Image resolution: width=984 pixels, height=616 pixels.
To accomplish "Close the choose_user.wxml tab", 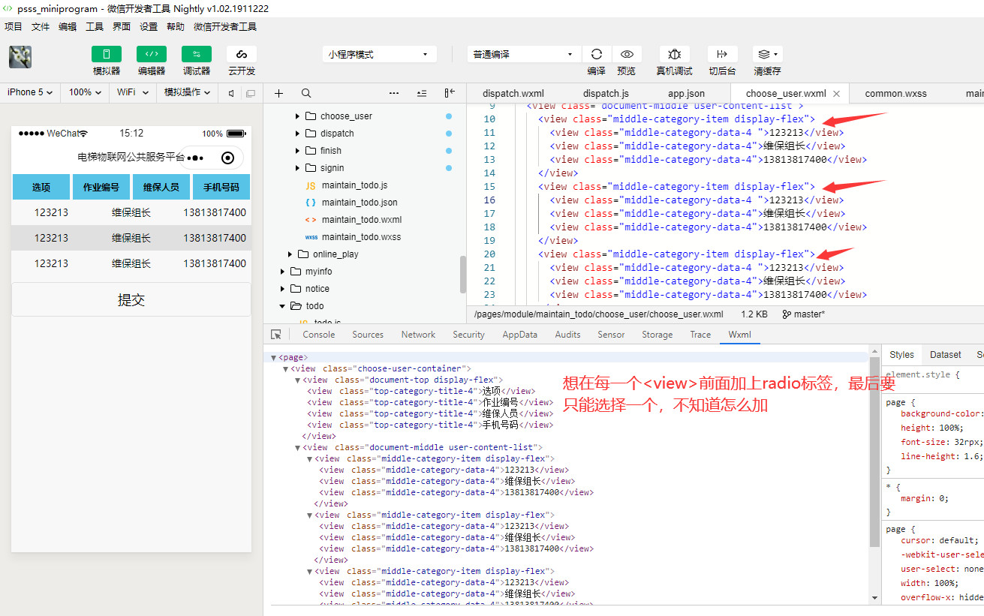I will 838,94.
